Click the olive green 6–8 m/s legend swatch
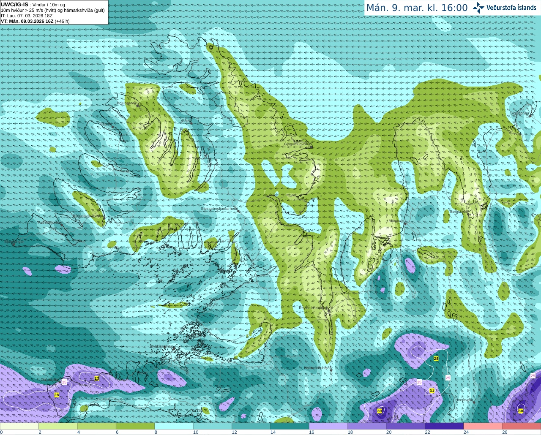 135,426
